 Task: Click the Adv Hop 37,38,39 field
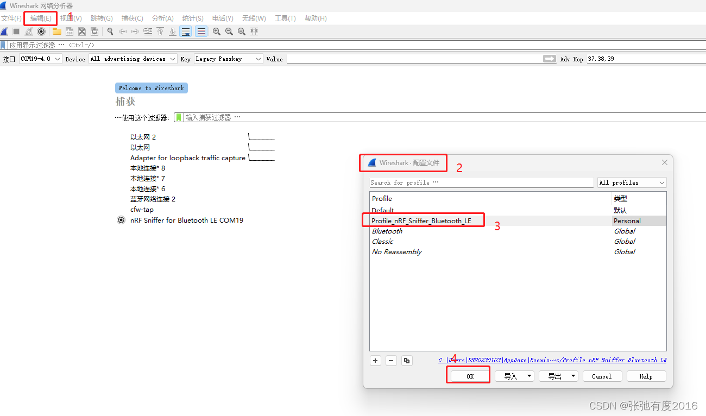click(645, 59)
